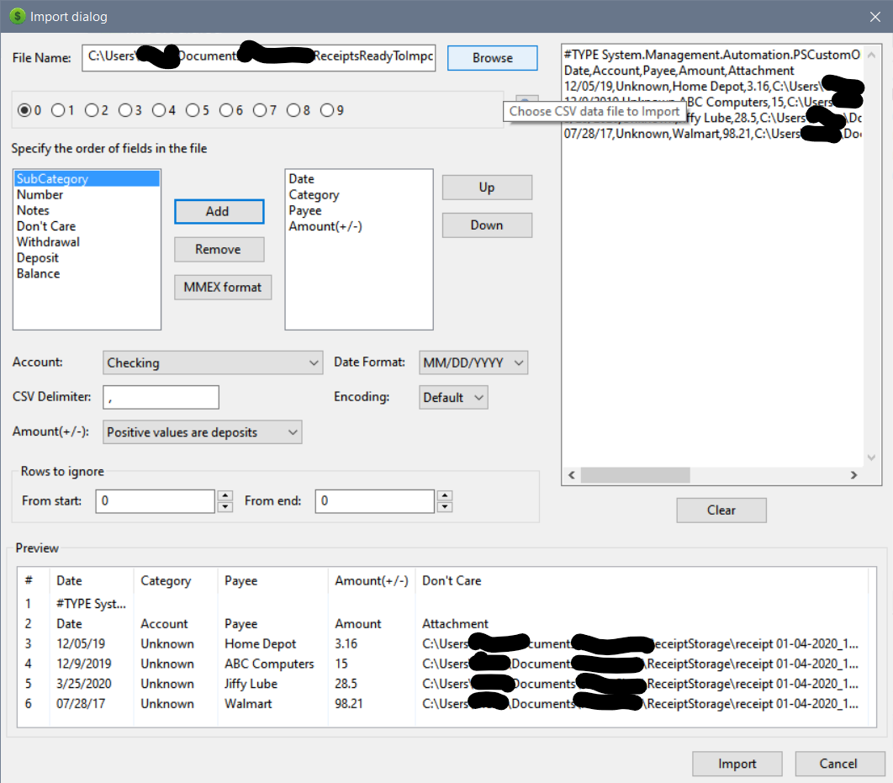This screenshot has width=893, height=783.
Task: Close the Import dialog window
Action: tap(875, 17)
